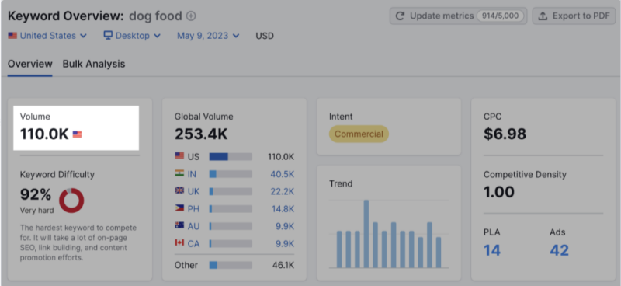621x286 pixels.
Task: Open the United States country dropdown
Action: (47, 36)
